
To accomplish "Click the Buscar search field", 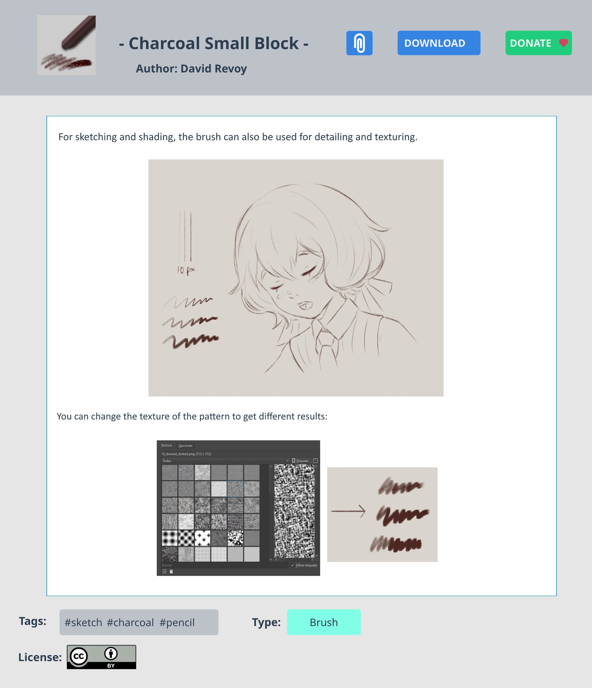I will click(x=225, y=565).
